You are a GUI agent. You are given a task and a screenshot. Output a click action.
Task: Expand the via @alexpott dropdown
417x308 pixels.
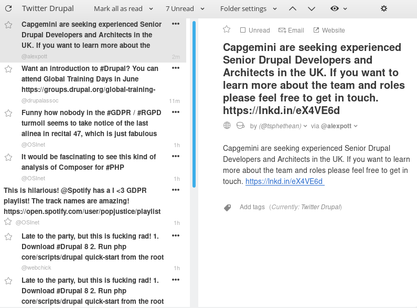(356, 126)
